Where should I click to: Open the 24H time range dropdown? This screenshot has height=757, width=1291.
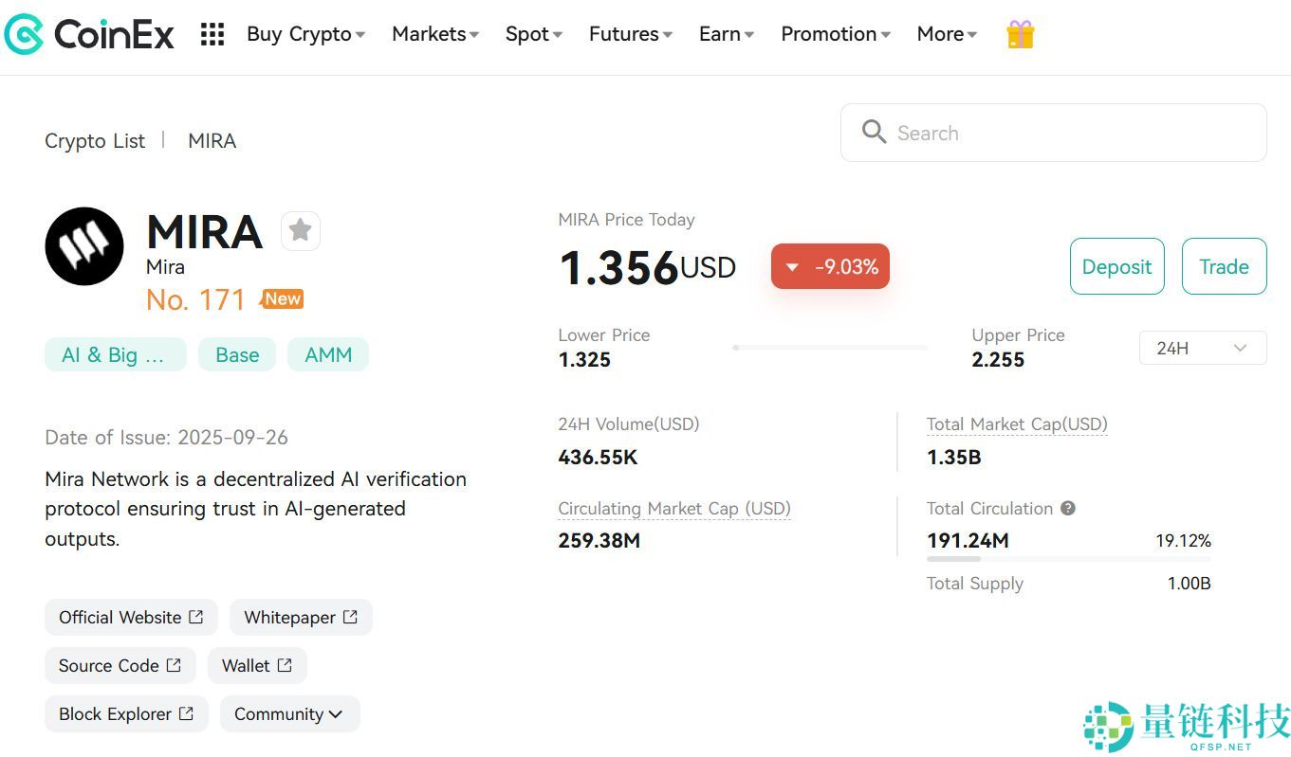(x=1202, y=348)
